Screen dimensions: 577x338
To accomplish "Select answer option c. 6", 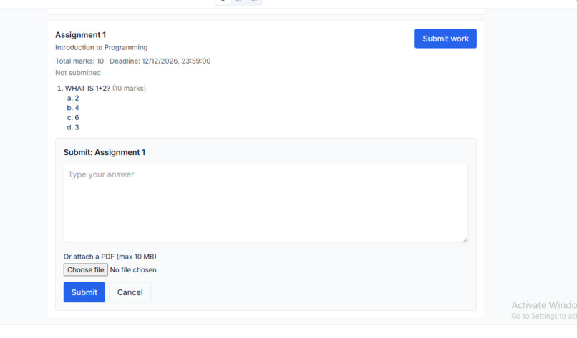I will coord(73,118).
